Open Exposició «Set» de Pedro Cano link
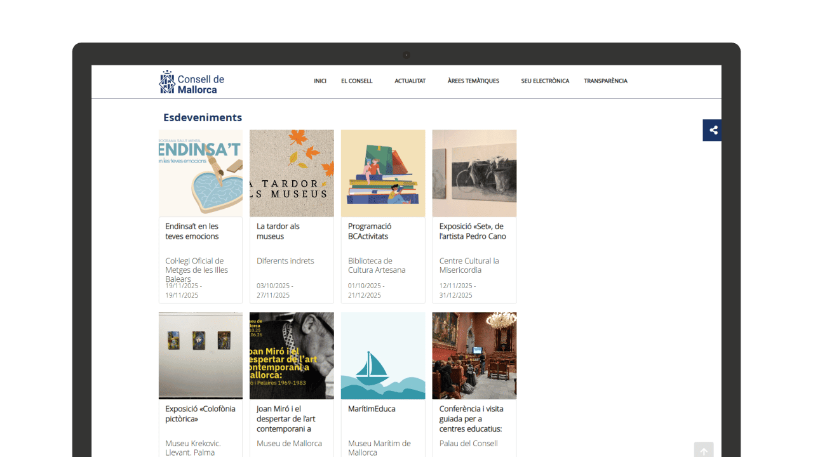 (473, 231)
